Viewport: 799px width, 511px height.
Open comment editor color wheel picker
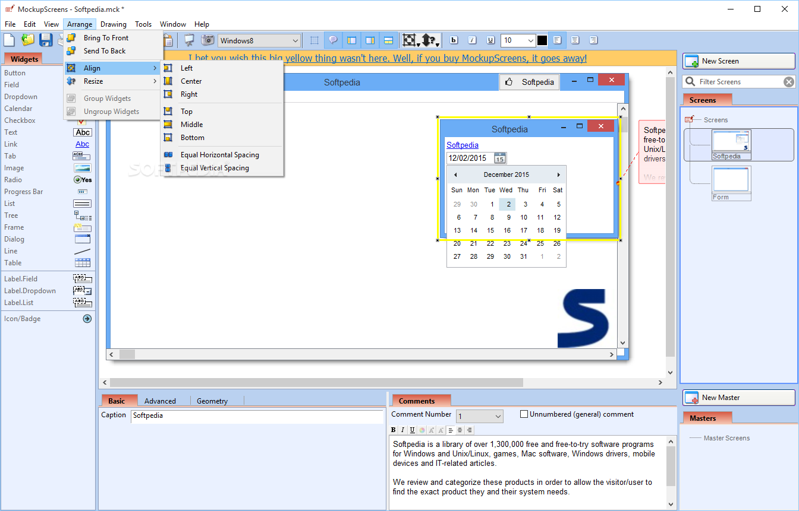[x=421, y=430]
